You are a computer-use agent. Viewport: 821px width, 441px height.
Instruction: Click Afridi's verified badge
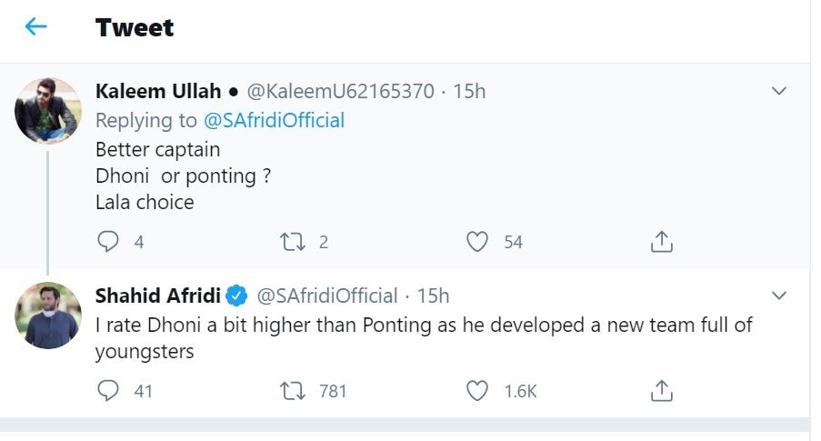[237, 296]
